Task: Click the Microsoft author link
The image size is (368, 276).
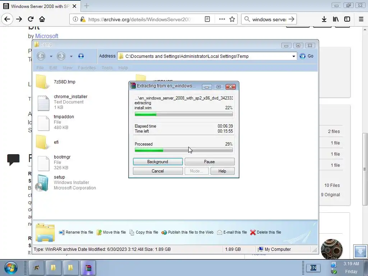Action: [47, 36]
